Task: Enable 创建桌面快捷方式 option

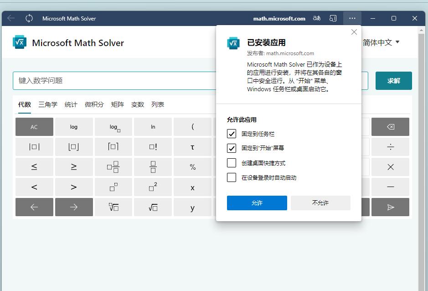Action: [x=231, y=163]
